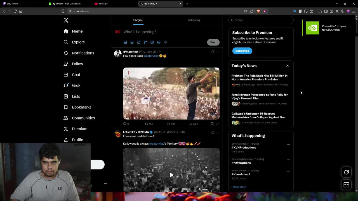This screenshot has width=358, height=201.
Task: Open the @actorvijay mention in Jack JD's post
Action: point(151,56)
